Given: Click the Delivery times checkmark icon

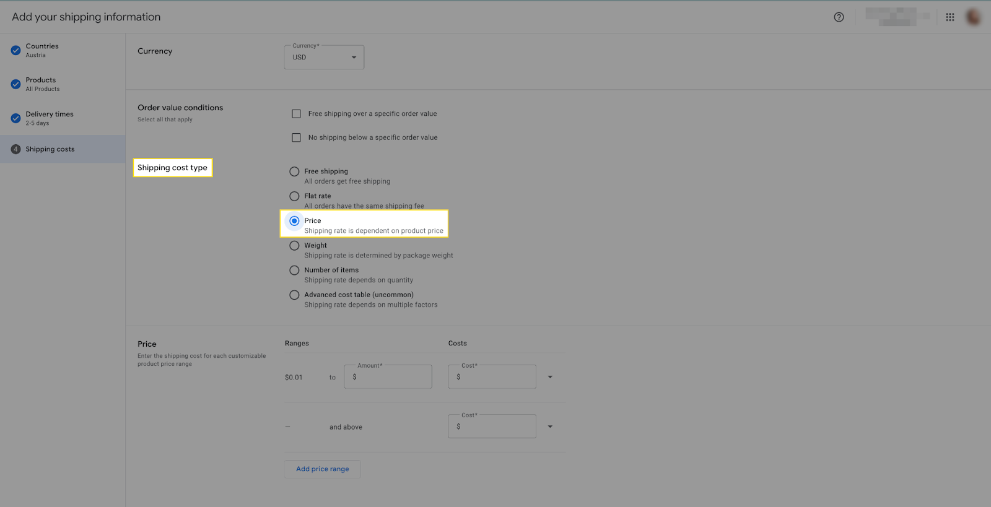Looking at the screenshot, I should click(15, 118).
